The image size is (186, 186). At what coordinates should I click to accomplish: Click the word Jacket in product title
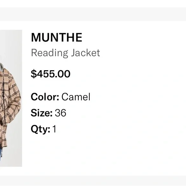coord(85,53)
